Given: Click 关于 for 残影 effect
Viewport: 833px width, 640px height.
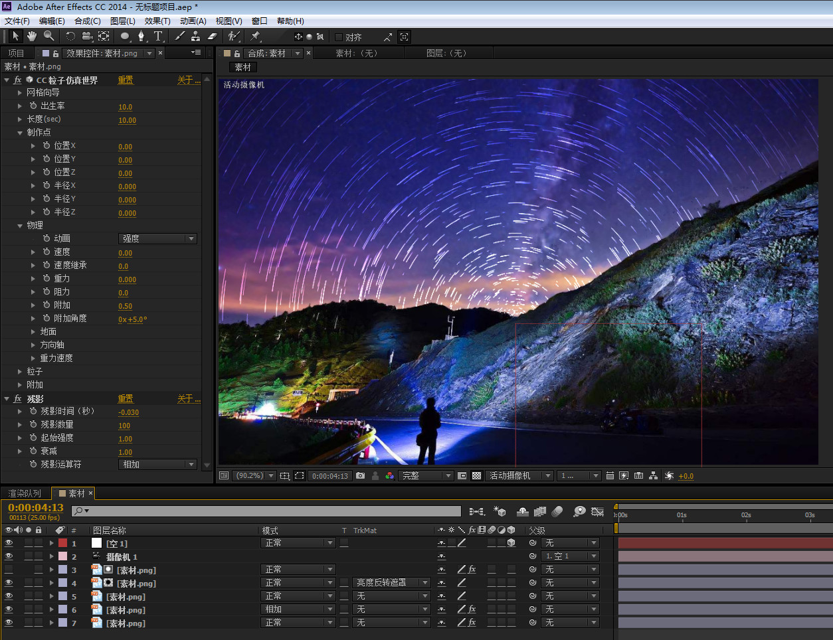Looking at the screenshot, I should 188,399.
